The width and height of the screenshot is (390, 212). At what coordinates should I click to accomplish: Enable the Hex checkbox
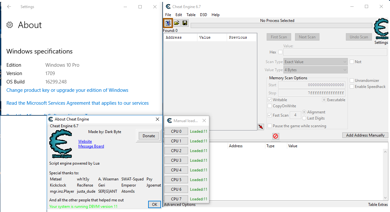280,52
